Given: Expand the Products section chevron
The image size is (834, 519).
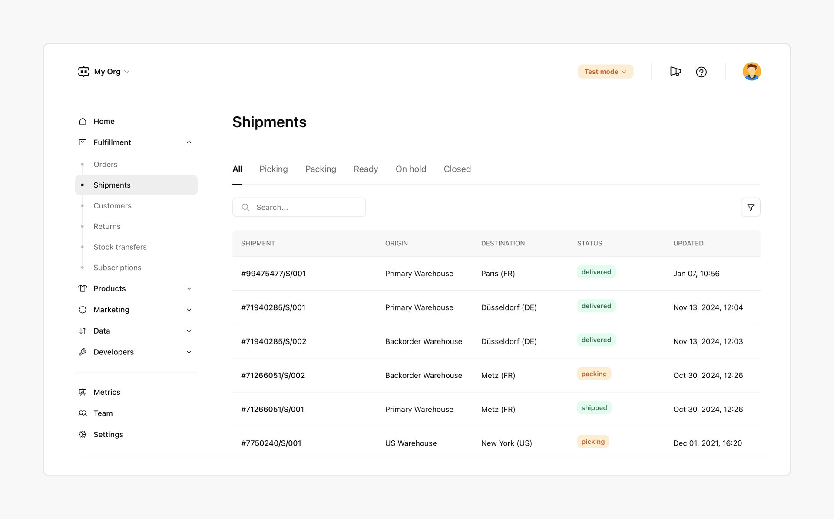Looking at the screenshot, I should [189, 288].
